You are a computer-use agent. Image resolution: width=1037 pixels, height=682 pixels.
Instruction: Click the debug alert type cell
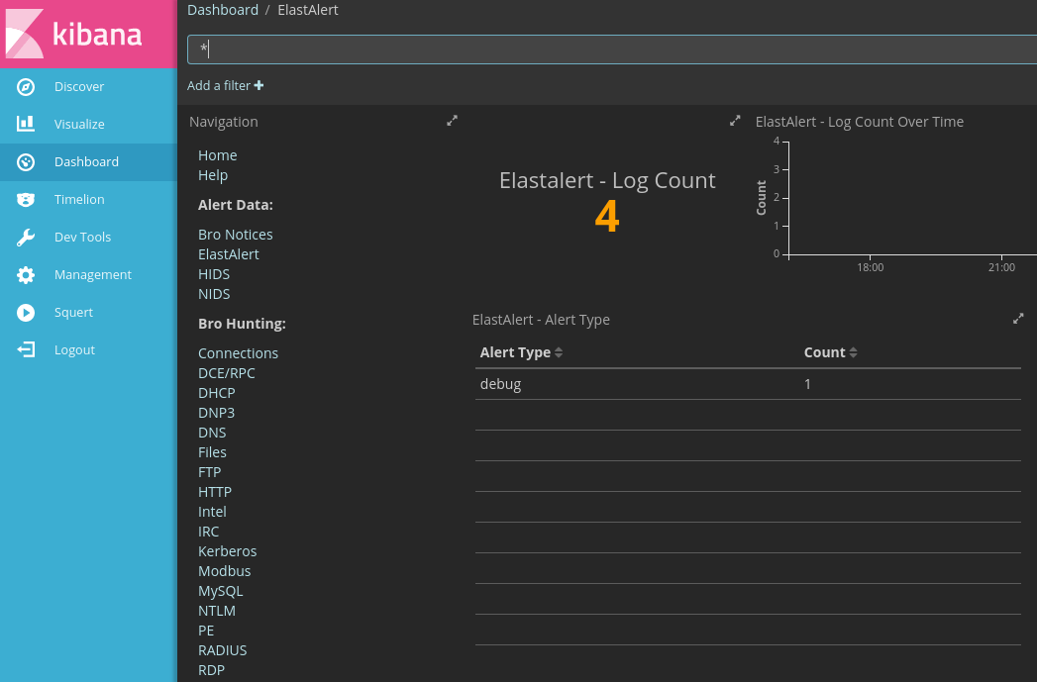point(500,385)
